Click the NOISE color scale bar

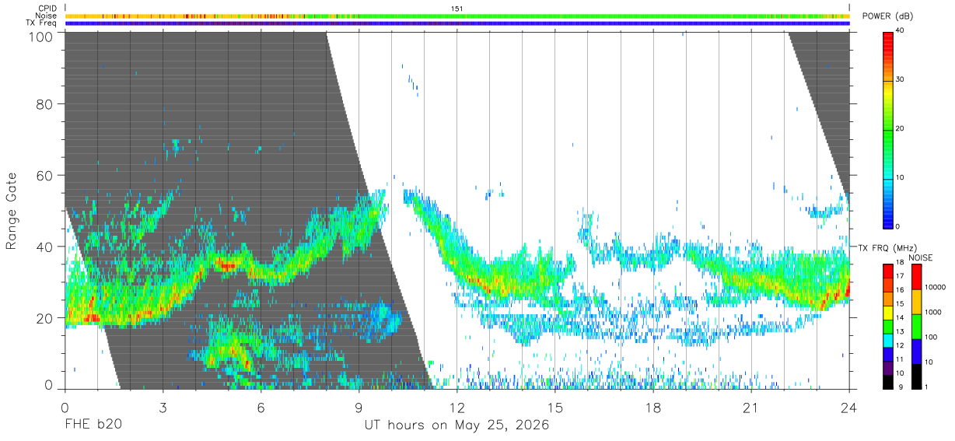point(915,327)
